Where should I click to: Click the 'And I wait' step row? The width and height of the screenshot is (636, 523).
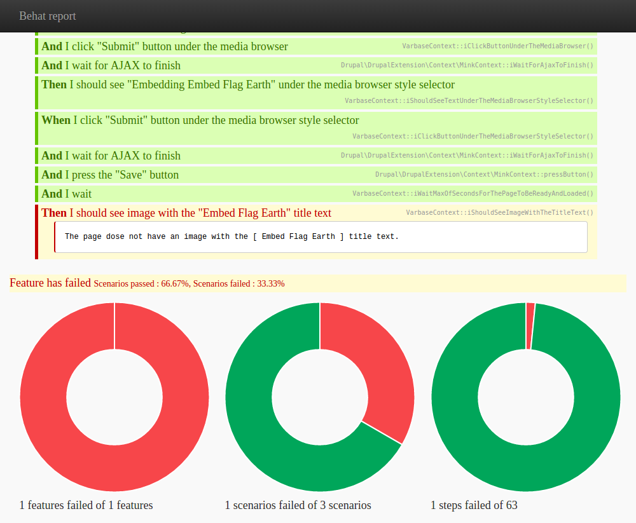tap(316, 194)
